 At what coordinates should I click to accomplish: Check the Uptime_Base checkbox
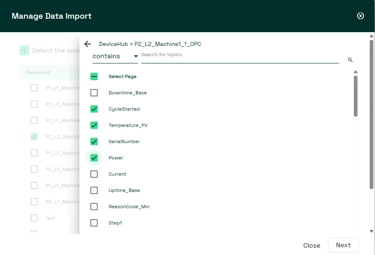tap(94, 190)
